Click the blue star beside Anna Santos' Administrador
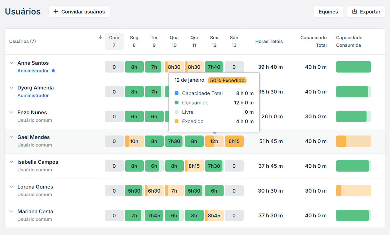Screen dimensions: 390x235 coord(53,70)
